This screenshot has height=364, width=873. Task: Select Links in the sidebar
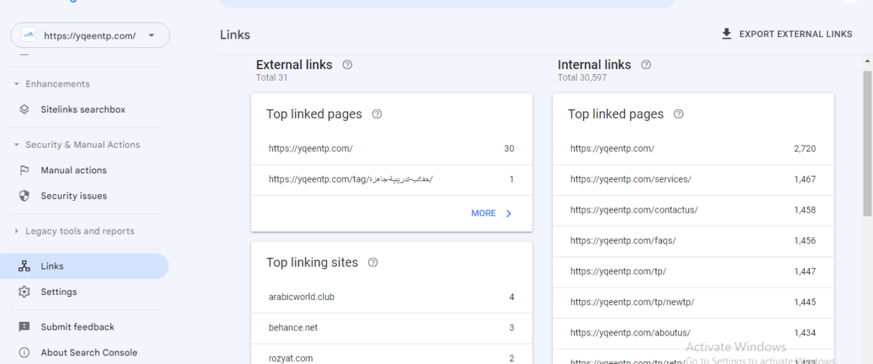(x=84, y=266)
